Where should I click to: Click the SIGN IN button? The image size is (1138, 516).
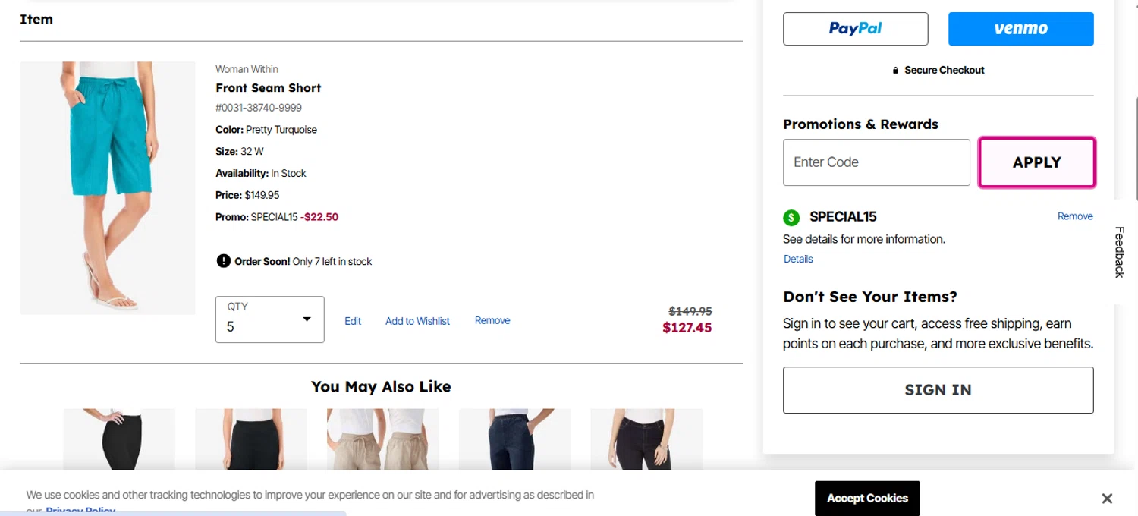(x=938, y=390)
